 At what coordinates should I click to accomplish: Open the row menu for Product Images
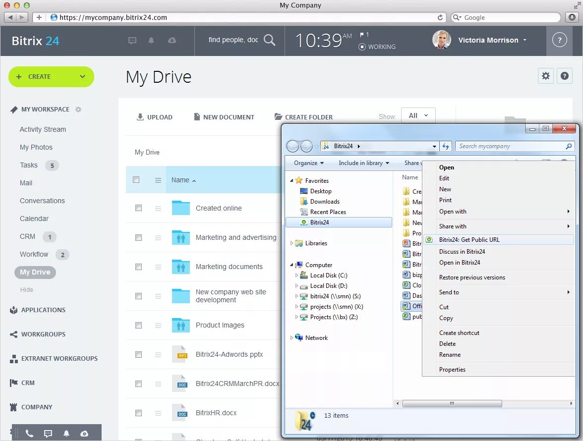pyautogui.click(x=158, y=326)
